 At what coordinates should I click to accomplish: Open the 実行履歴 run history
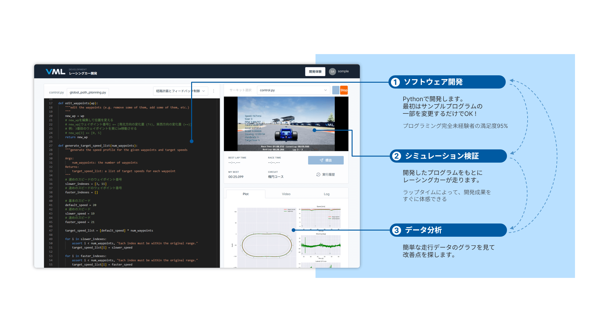[326, 174]
